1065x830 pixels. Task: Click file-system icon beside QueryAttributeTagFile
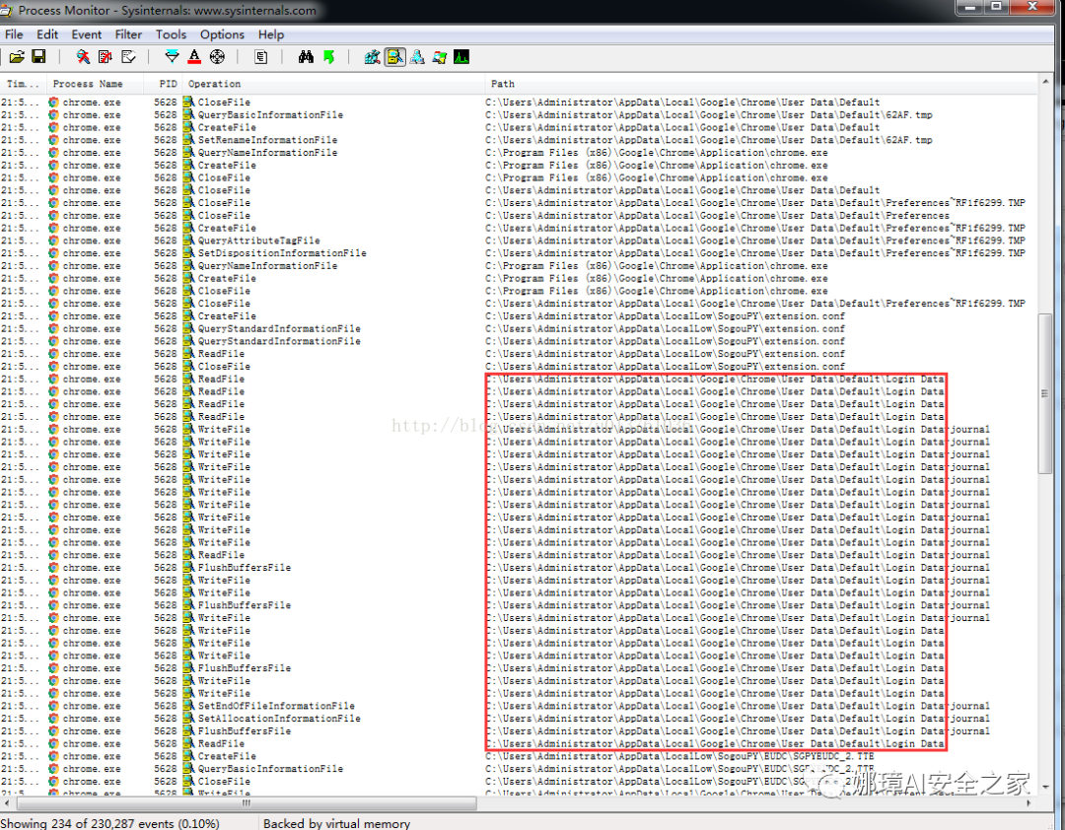(188, 241)
